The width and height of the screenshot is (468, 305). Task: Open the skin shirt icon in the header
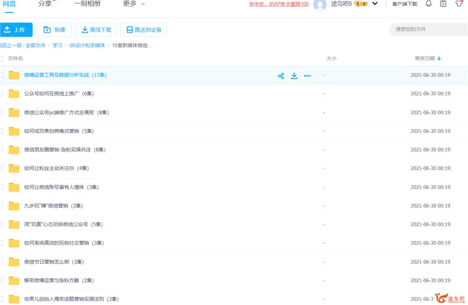click(459, 4)
